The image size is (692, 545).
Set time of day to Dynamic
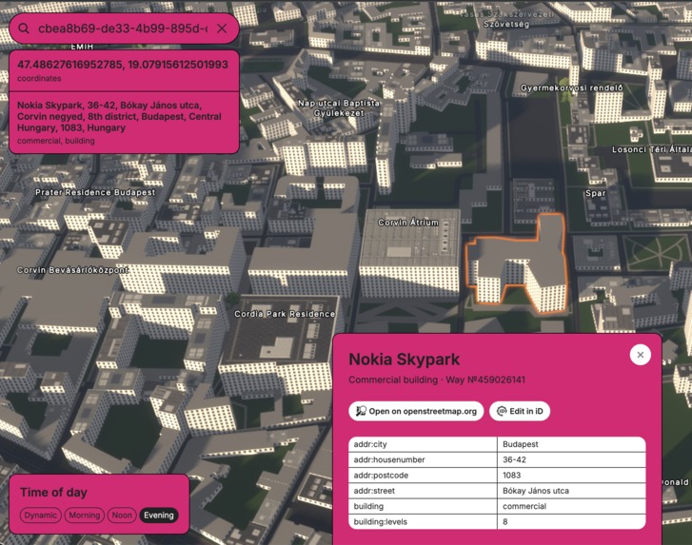pyautogui.click(x=40, y=515)
